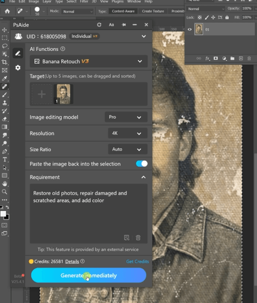Select the Move tool
257x303 pixels.
pos(4,30)
